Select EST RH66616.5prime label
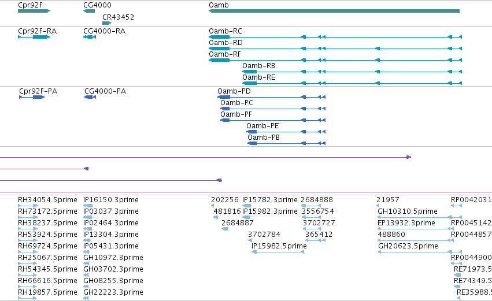The width and height of the screenshot is (492, 301). [47, 281]
